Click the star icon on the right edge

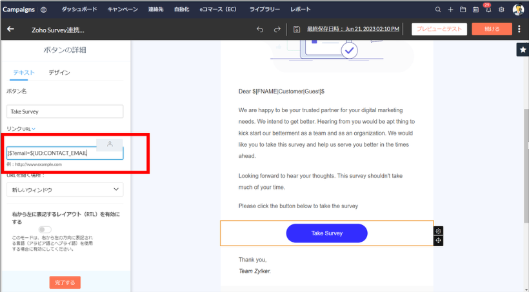click(522, 50)
